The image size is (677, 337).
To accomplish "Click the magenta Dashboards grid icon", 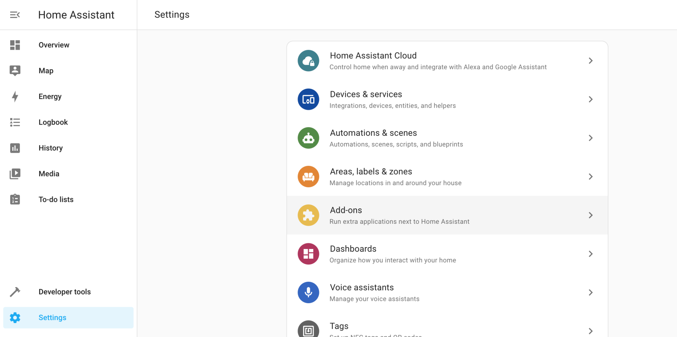I will (x=308, y=254).
